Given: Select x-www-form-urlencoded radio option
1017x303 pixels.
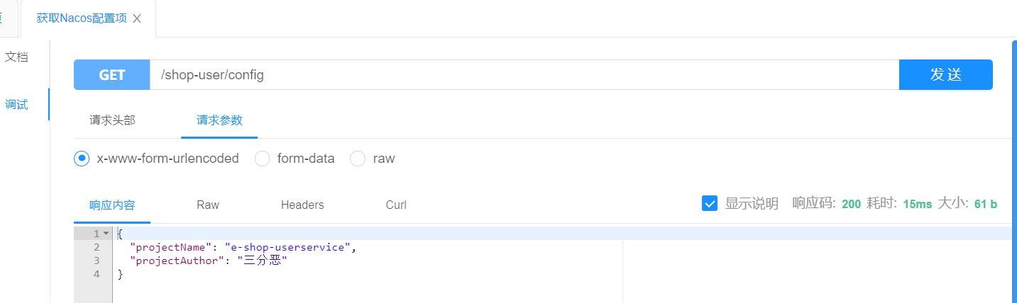Looking at the screenshot, I should pyautogui.click(x=82, y=159).
